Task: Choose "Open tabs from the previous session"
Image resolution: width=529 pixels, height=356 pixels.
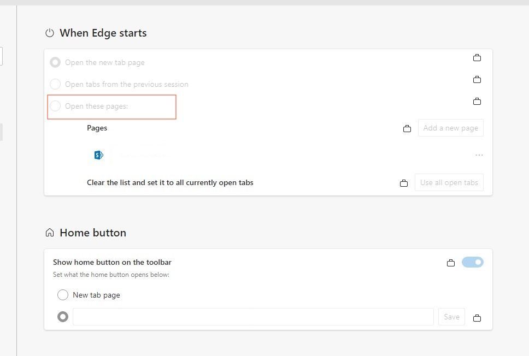Action: pyautogui.click(x=55, y=84)
